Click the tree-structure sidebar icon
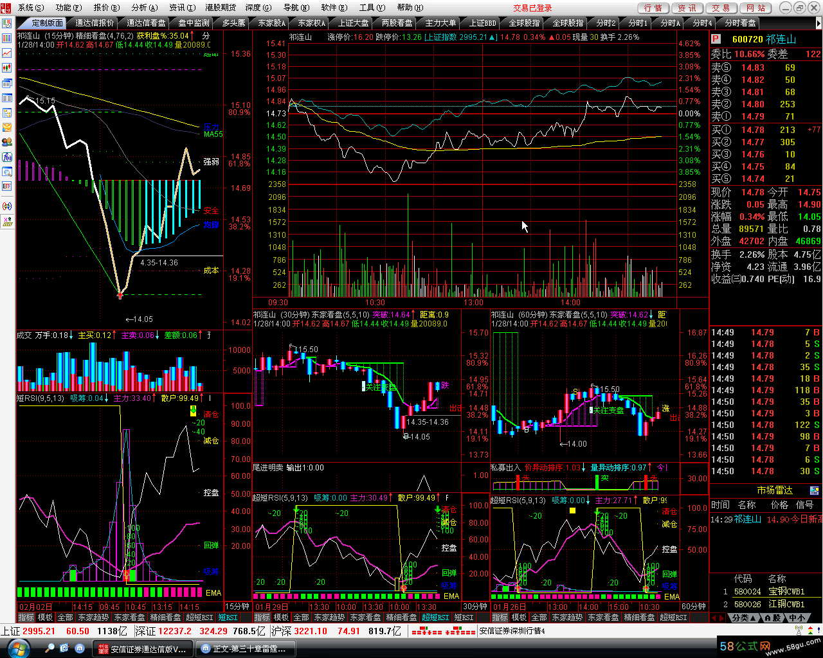The height and width of the screenshot is (658, 823). pyautogui.click(x=7, y=112)
